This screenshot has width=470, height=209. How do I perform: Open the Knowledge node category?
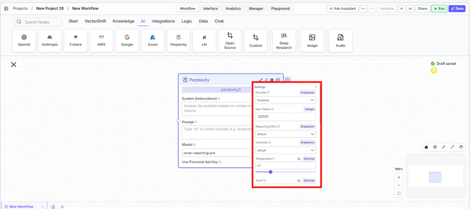click(x=123, y=21)
